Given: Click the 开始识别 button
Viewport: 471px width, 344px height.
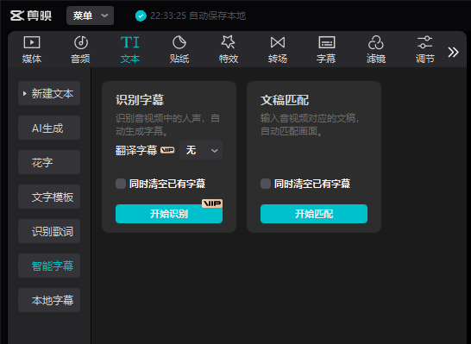Looking at the screenshot, I should click(169, 214).
